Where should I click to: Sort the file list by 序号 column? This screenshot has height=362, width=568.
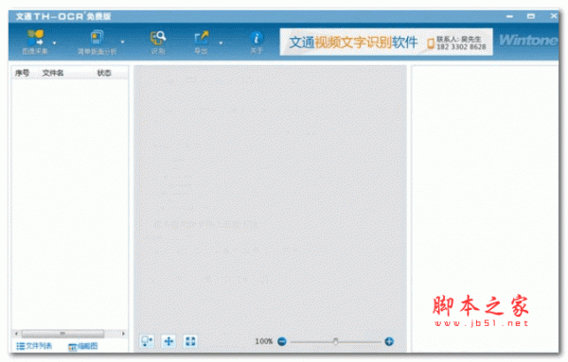pyautogui.click(x=22, y=73)
